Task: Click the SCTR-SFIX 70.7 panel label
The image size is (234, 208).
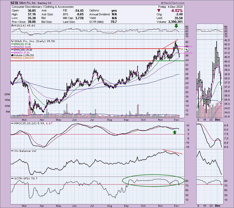Action: pos(26,178)
